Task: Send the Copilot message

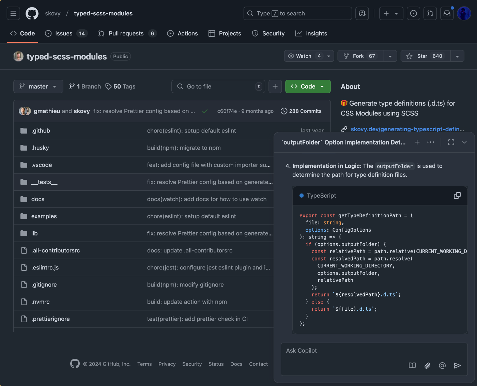Action: pos(457,366)
